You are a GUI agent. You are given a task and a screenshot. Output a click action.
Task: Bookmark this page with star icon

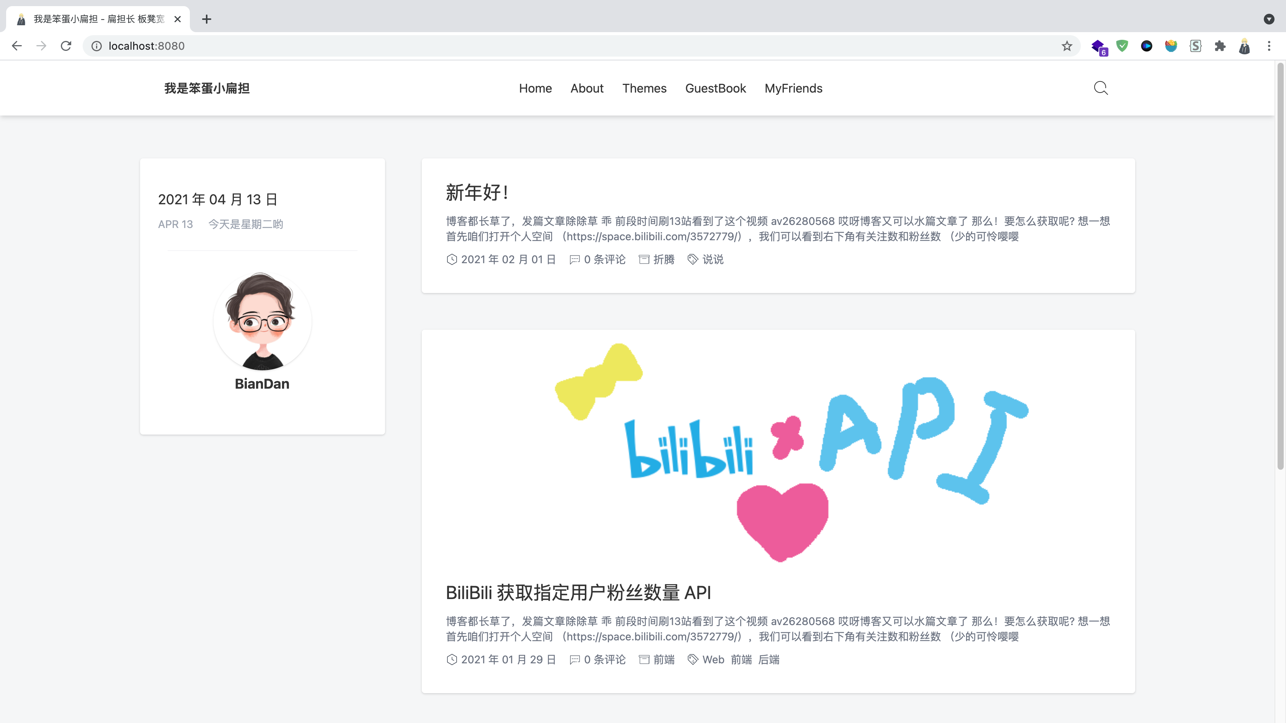pos(1067,46)
